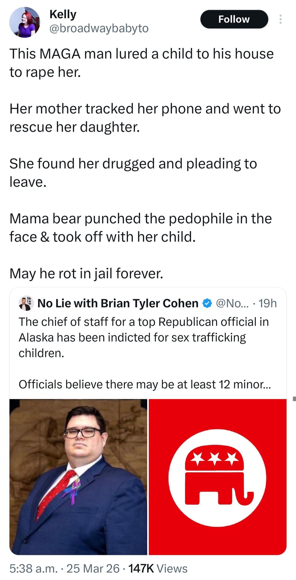Open the @broadwaybabyto handle link
This screenshot has height=580, width=296.
[x=99, y=29]
